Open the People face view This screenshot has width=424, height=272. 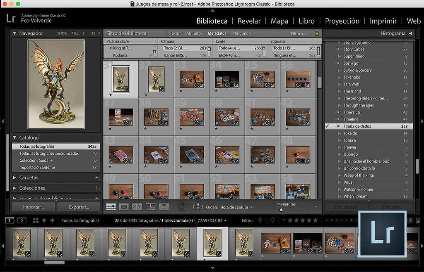point(164,207)
